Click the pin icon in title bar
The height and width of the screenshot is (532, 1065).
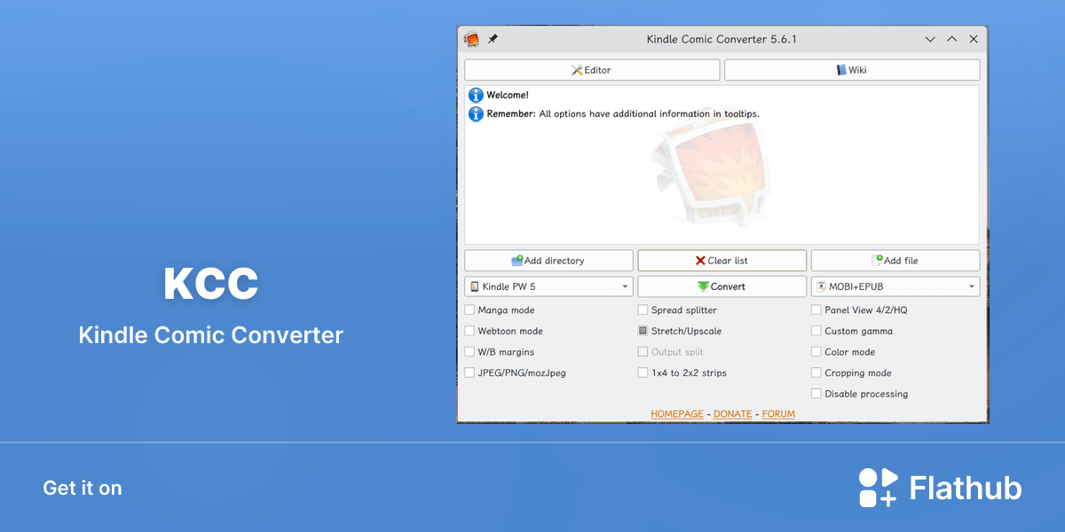point(493,39)
